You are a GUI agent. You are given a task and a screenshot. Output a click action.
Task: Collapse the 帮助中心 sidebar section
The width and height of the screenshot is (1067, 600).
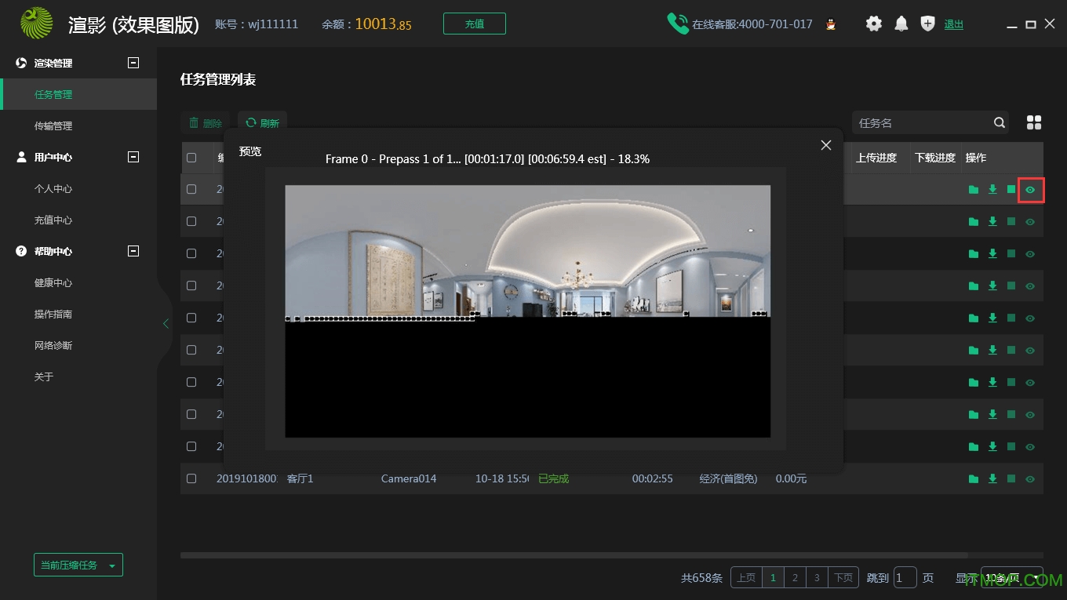[133, 251]
